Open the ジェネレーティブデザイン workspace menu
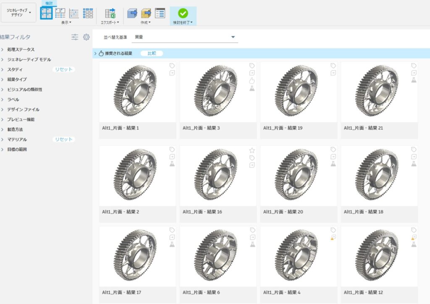 [x=18, y=13]
